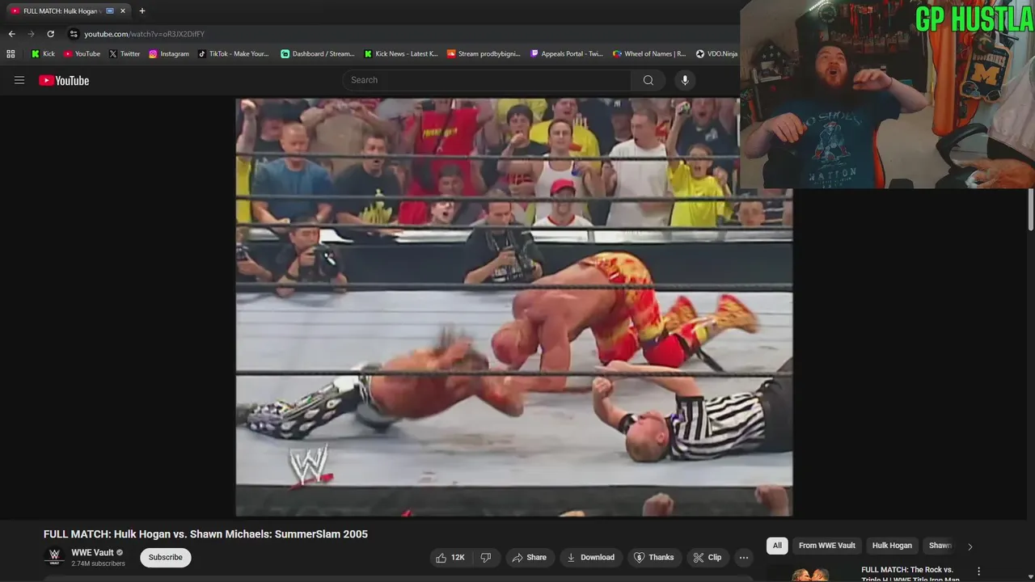Open the Stream prodbybigni bookmark
Screen dimensions: 1035x582
484,54
